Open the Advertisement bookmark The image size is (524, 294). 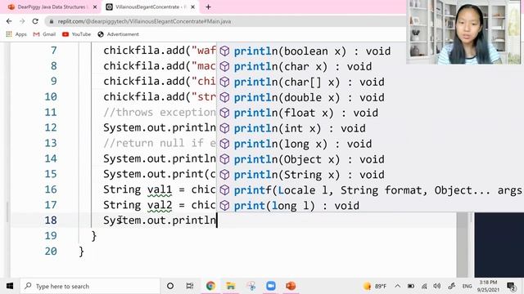(x=118, y=34)
